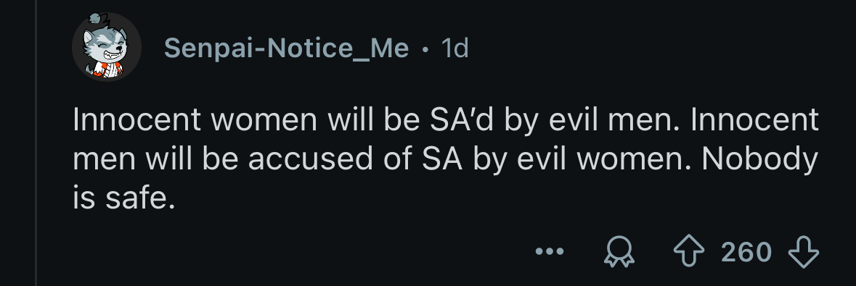Click the word "women" on the first line

(268, 120)
